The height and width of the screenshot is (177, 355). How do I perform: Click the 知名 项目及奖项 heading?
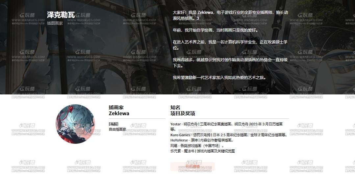pyautogui.click(x=183, y=111)
